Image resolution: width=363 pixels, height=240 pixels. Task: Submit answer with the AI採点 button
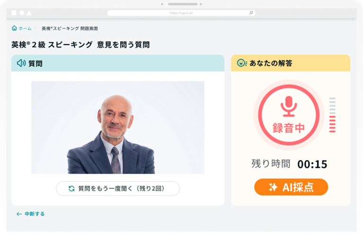click(x=291, y=187)
